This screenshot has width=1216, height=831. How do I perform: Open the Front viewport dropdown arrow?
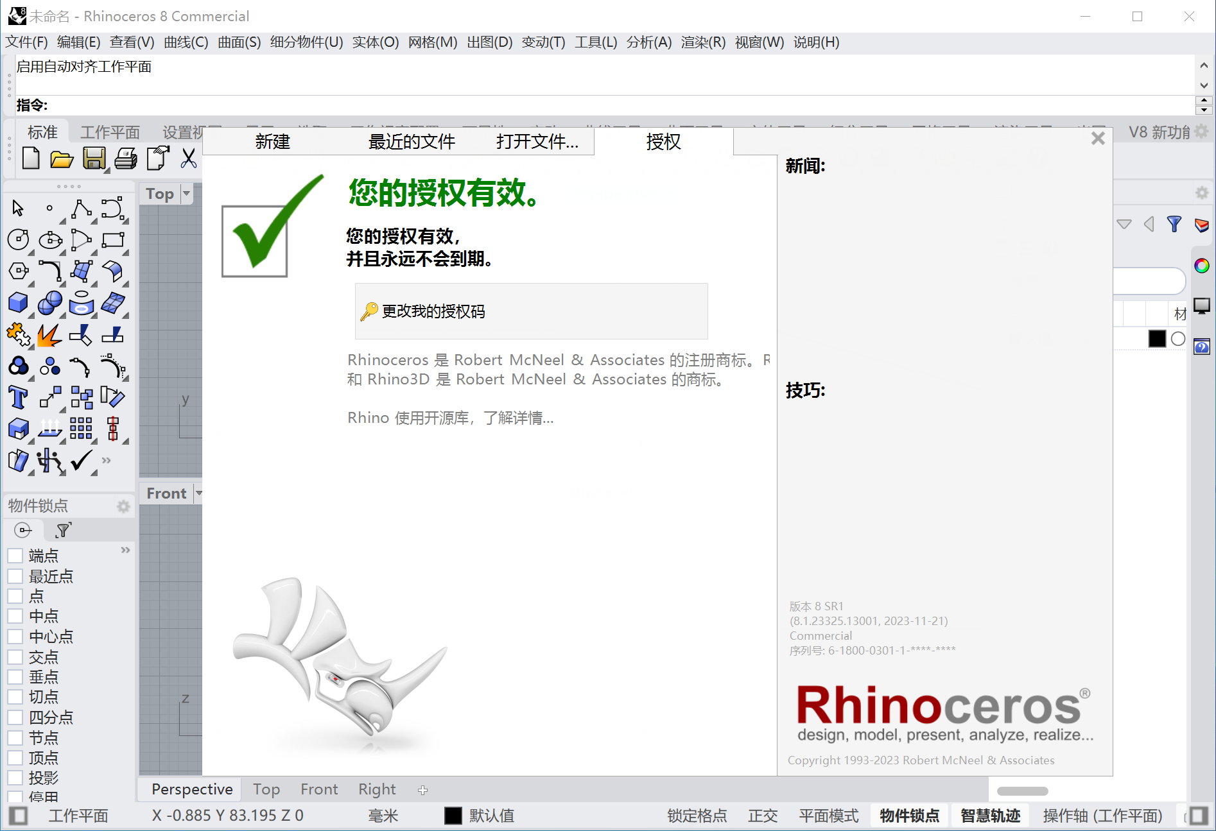coord(198,493)
